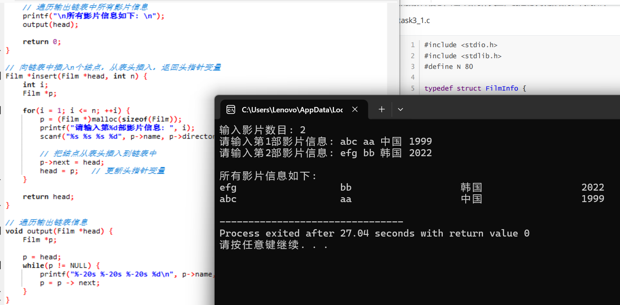Click the comment starting '// 向链表中插入n个结点'
Viewport: 620px width, 305px height.
pyautogui.click(x=113, y=67)
